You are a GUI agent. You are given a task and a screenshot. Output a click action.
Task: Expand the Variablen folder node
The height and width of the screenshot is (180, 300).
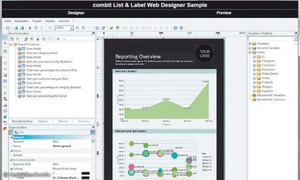point(250,44)
